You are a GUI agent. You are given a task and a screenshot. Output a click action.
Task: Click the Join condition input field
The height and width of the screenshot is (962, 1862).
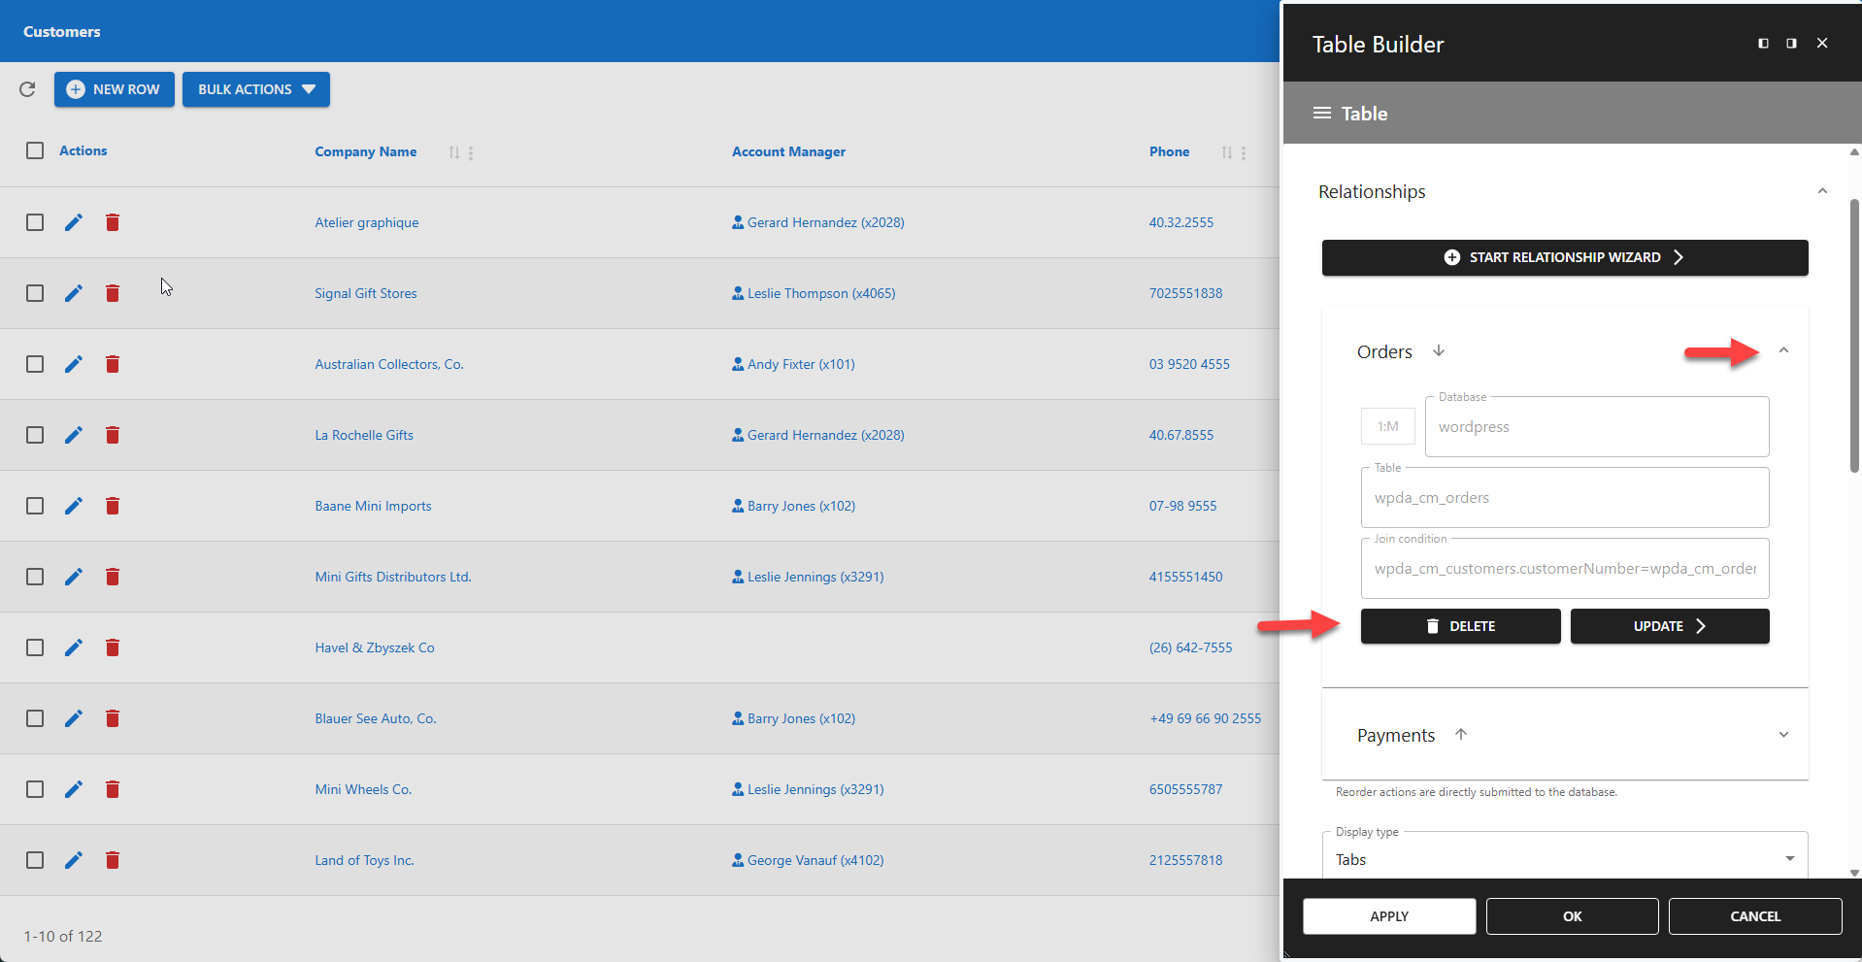click(1564, 569)
